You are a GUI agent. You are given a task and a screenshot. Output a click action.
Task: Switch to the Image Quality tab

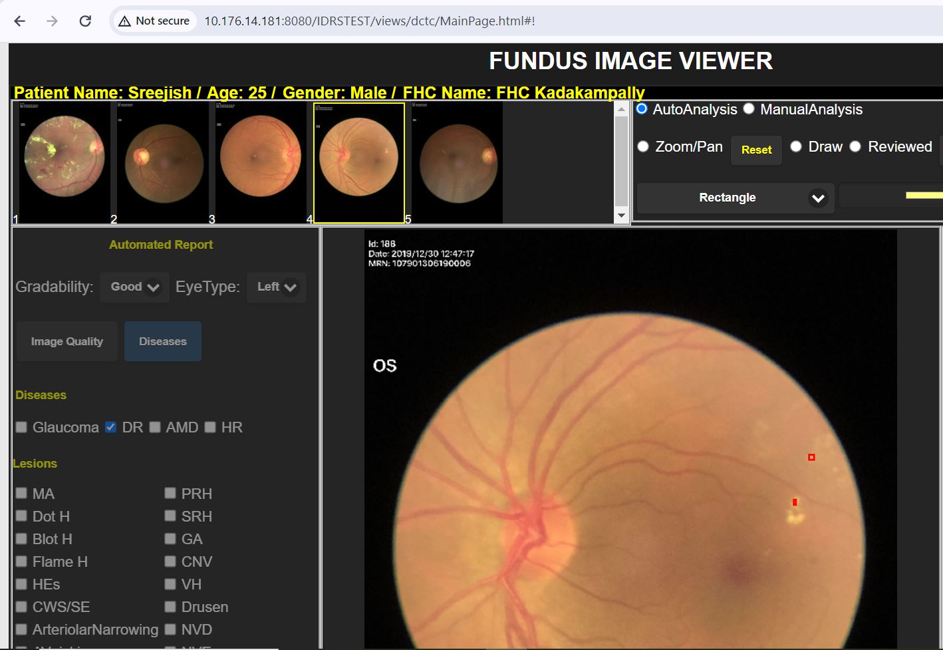[67, 341]
